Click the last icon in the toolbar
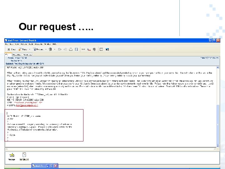225x169 pixels. coord(107,49)
